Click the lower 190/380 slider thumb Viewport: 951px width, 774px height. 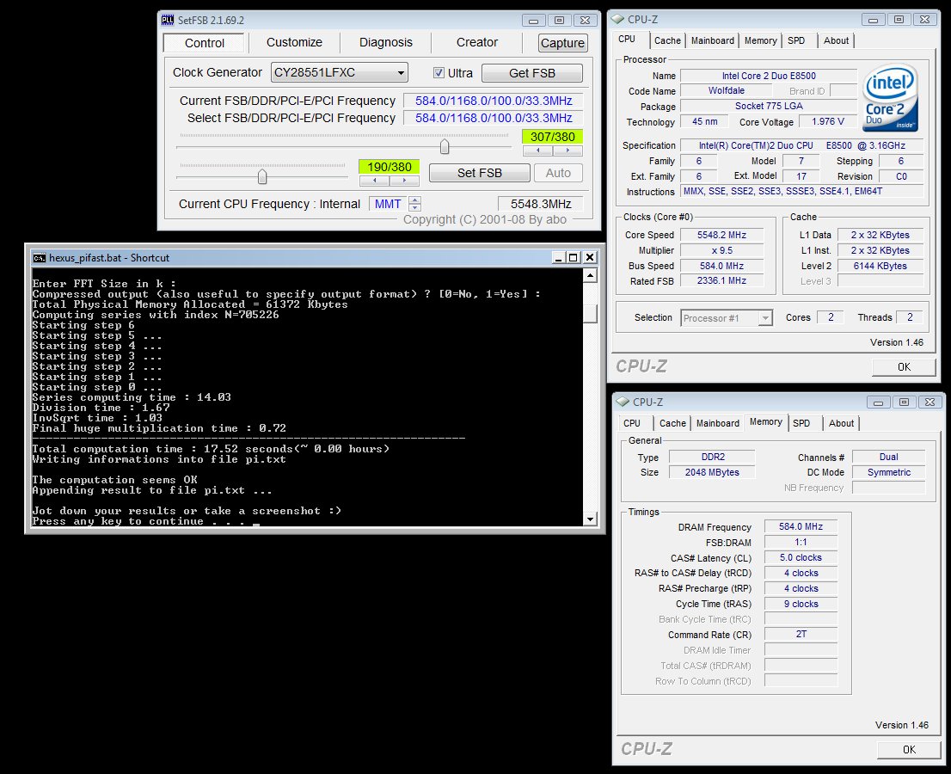point(262,176)
